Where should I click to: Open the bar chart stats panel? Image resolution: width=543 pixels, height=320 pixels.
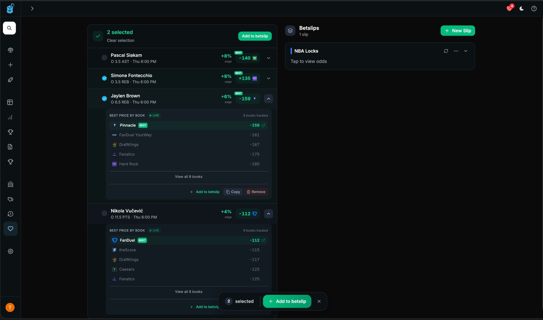click(10, 118)
